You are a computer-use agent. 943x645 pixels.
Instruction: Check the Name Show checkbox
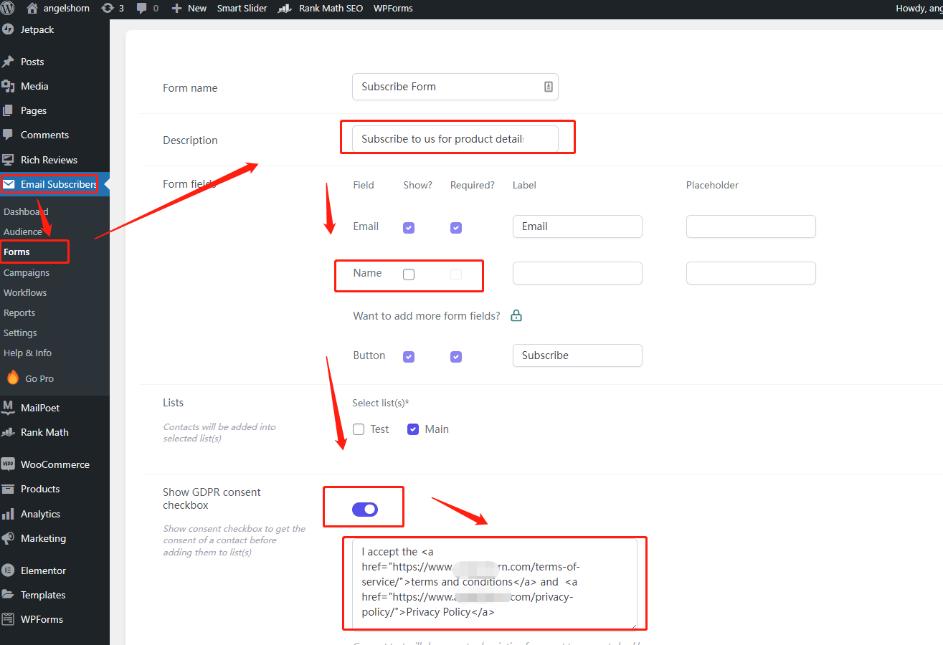click(409, 274)
